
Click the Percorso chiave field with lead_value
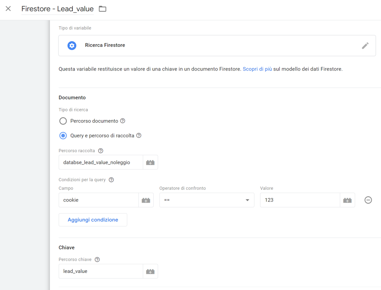pos(101,271)
